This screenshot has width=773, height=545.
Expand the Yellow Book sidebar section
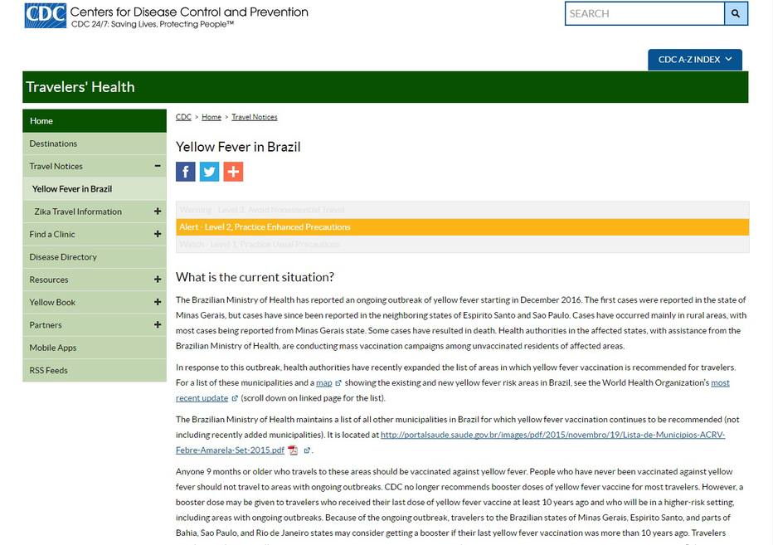pyautogui.click(x=158, y=302)
